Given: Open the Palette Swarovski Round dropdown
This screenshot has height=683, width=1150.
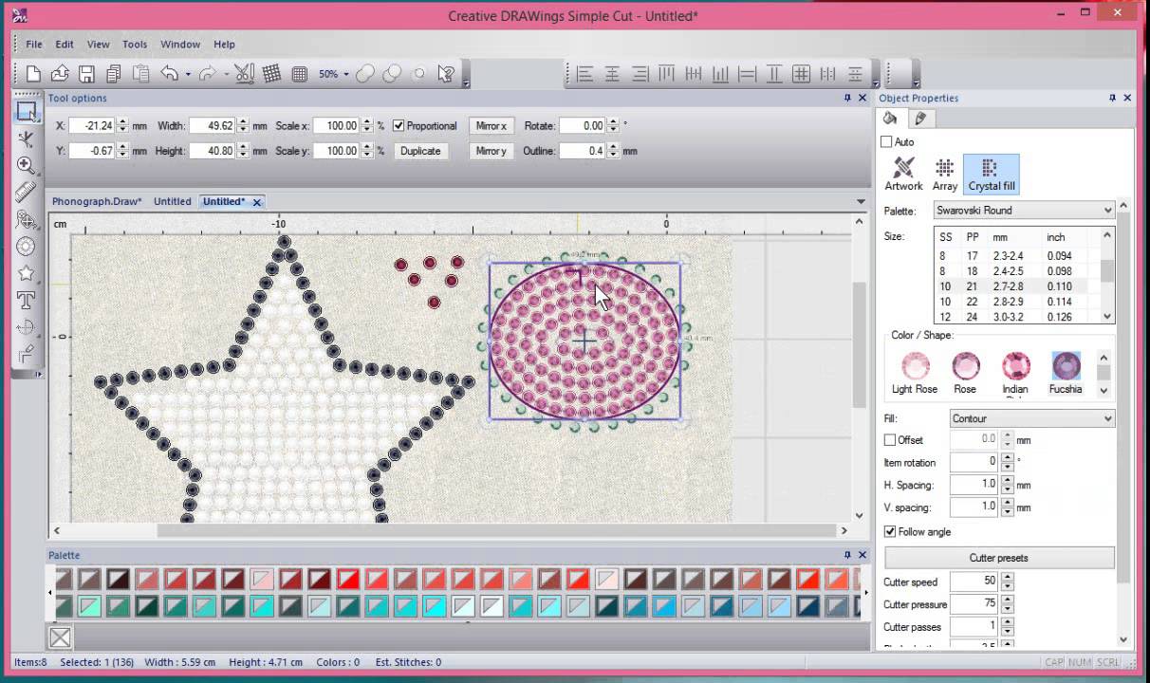Looking at the screenshot, I should click(1024, 211).
